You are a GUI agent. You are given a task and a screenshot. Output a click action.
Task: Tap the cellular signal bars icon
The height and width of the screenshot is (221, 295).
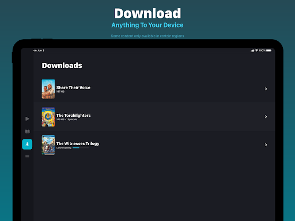tap(252, 51)
